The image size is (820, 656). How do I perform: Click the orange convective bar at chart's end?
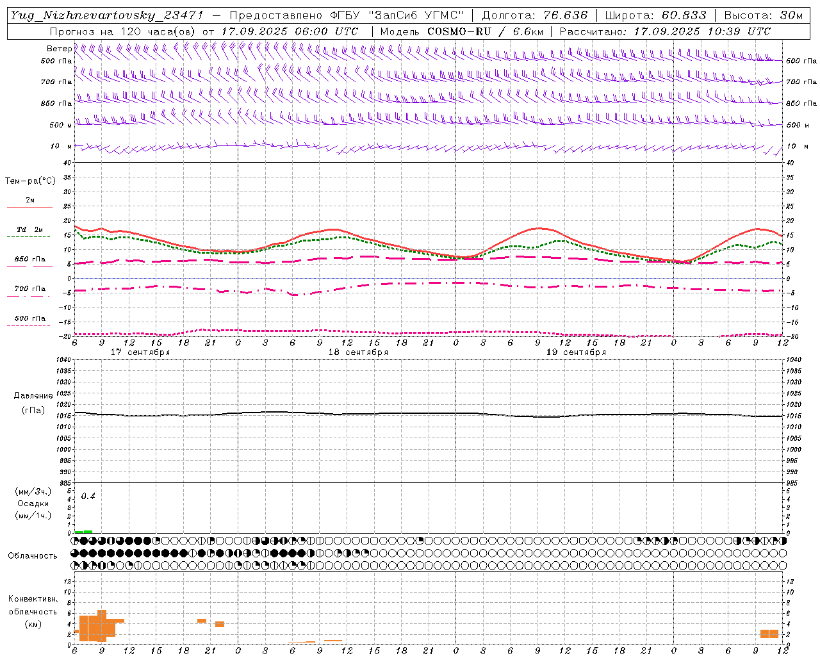coord(769,634)
